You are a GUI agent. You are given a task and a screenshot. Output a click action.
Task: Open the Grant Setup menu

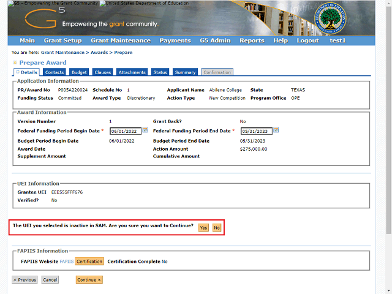click(x=62, y=40)
